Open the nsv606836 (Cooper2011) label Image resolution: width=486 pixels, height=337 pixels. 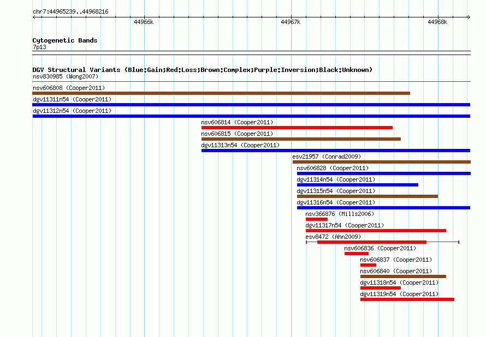tap(380, 248)
